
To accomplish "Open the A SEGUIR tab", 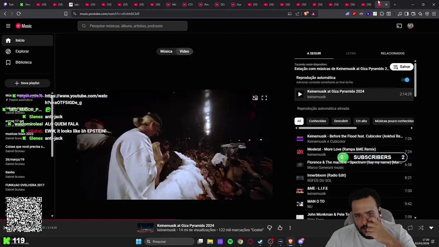I will (x=314, y=54).
